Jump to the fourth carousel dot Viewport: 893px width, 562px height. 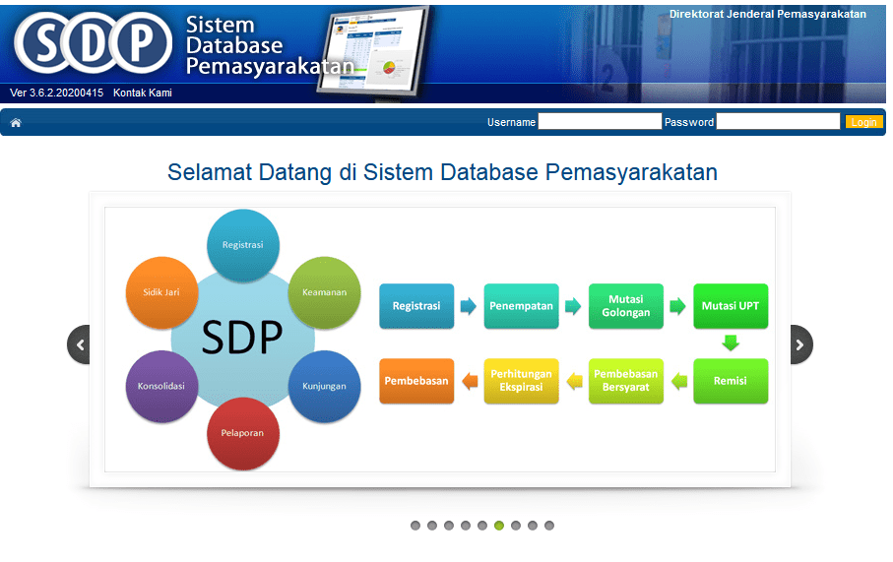466,526
